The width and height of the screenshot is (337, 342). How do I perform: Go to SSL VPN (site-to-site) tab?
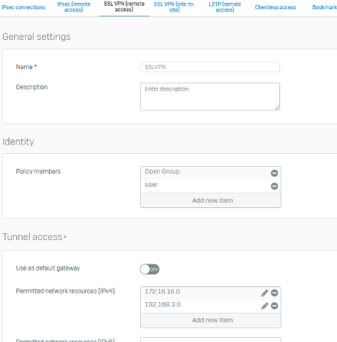click(174, 7)
